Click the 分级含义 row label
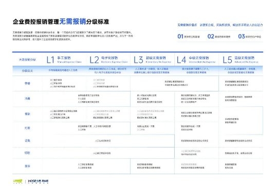 point(27,71)
